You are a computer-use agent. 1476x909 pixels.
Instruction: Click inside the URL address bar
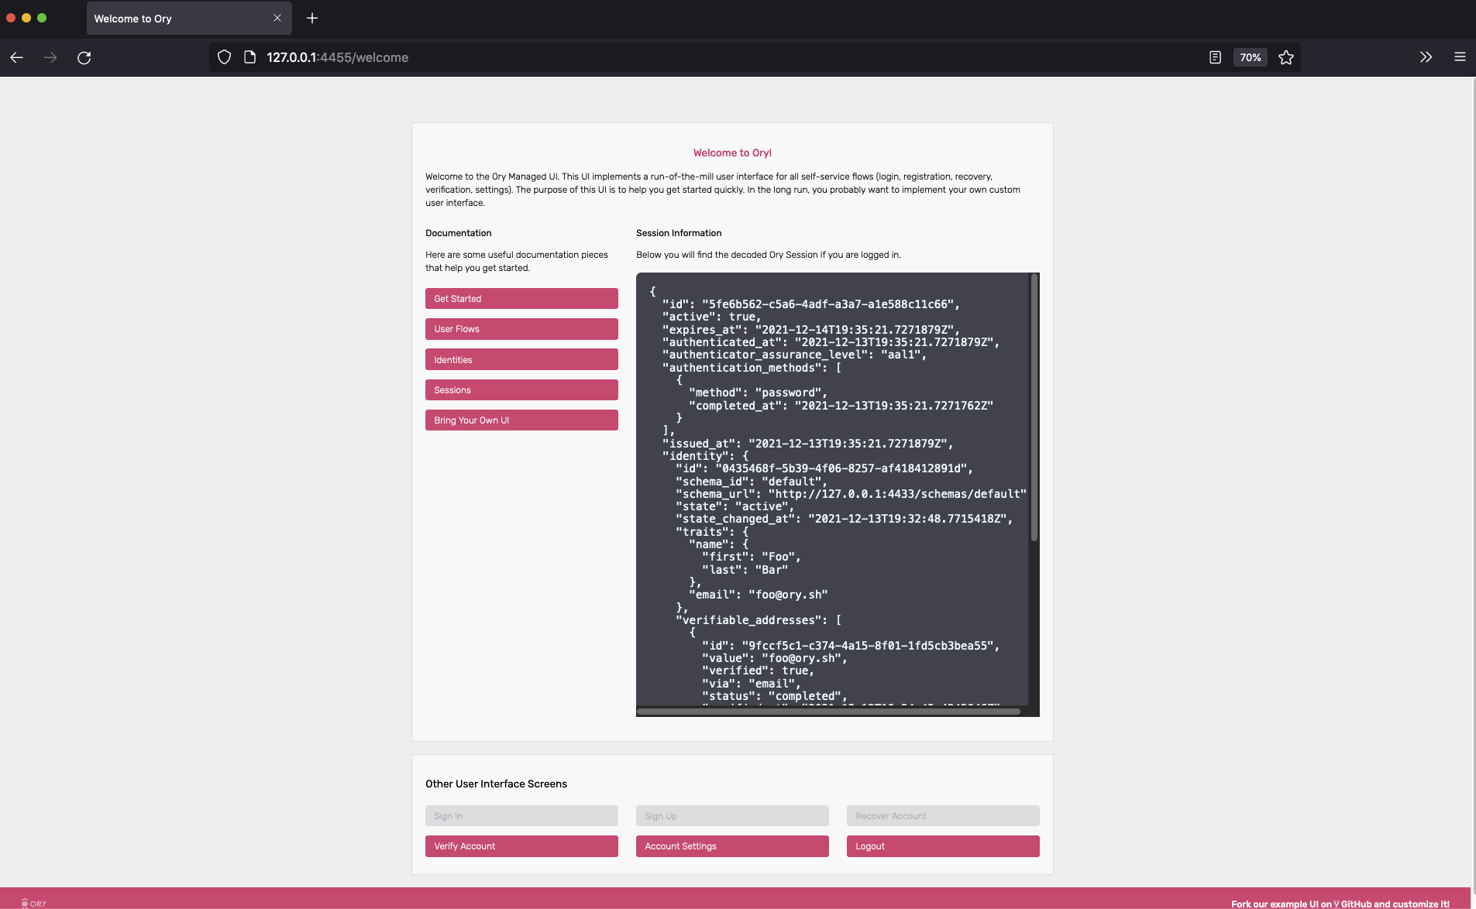(542, 57)
